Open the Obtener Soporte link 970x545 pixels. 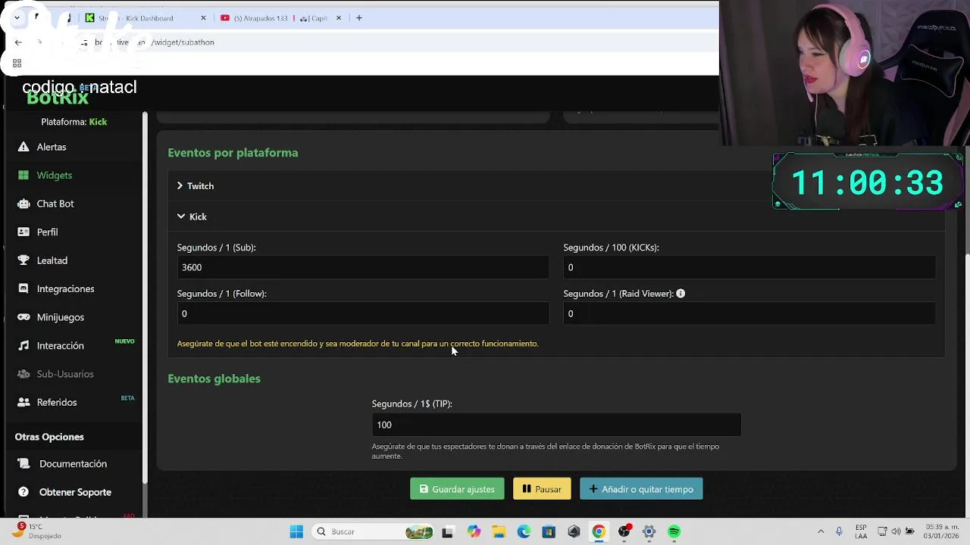click(75, 493)
